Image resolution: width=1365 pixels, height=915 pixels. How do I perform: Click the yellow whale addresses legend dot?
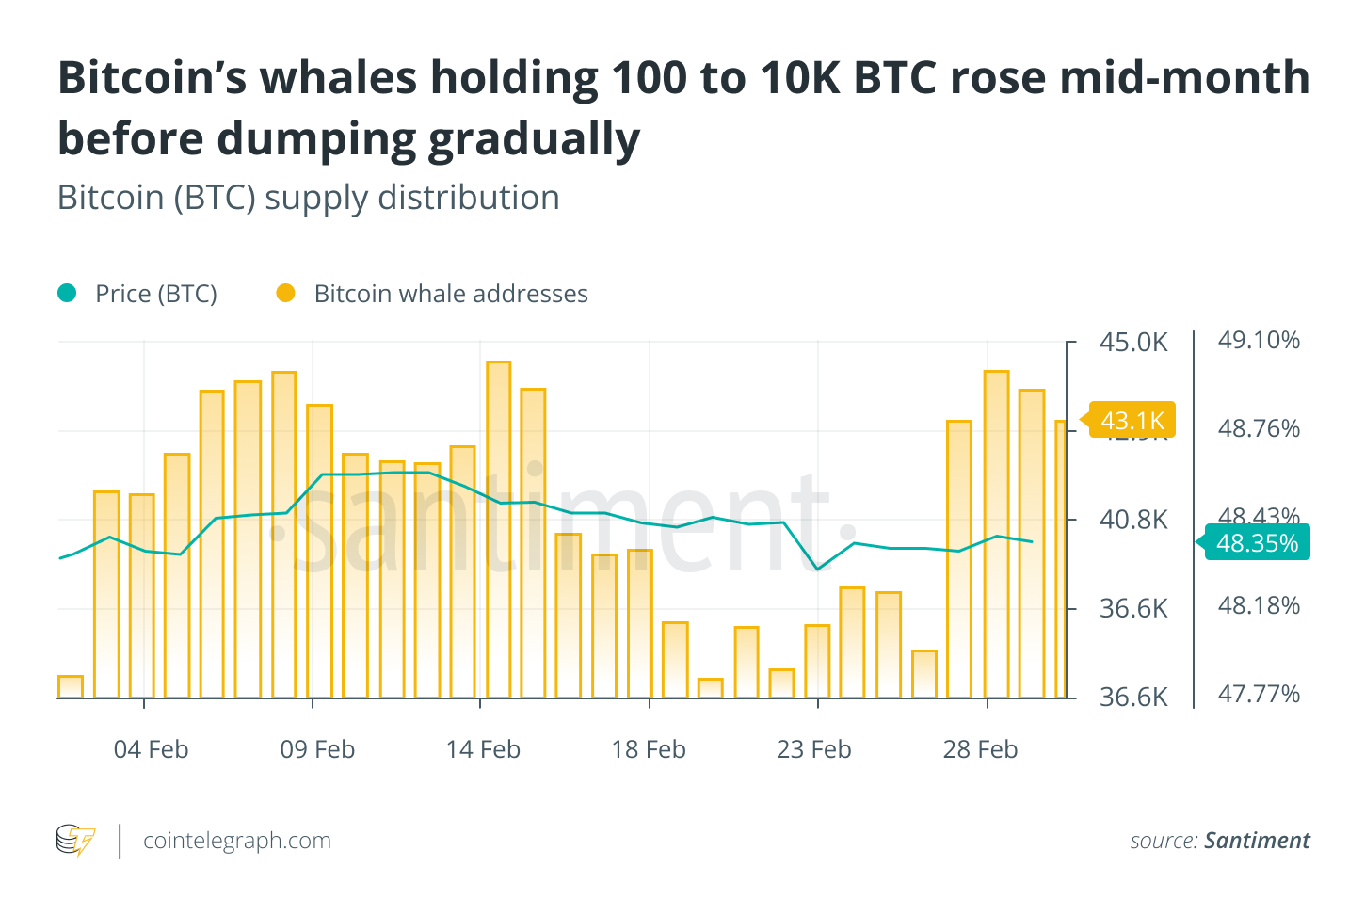tap(285, 294)
